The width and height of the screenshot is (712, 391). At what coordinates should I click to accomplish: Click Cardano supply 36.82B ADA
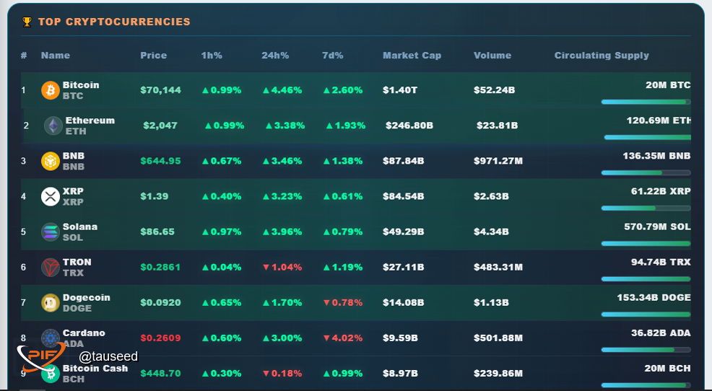[x=661, y=333]
